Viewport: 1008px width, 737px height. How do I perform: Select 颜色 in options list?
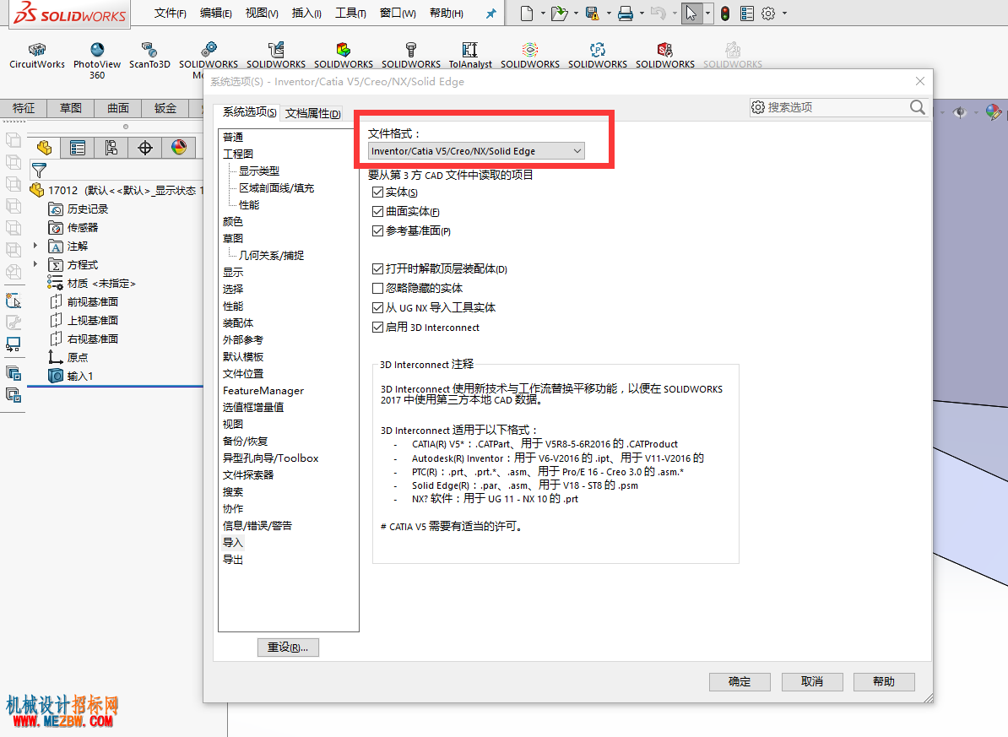[x=233, y=221]
